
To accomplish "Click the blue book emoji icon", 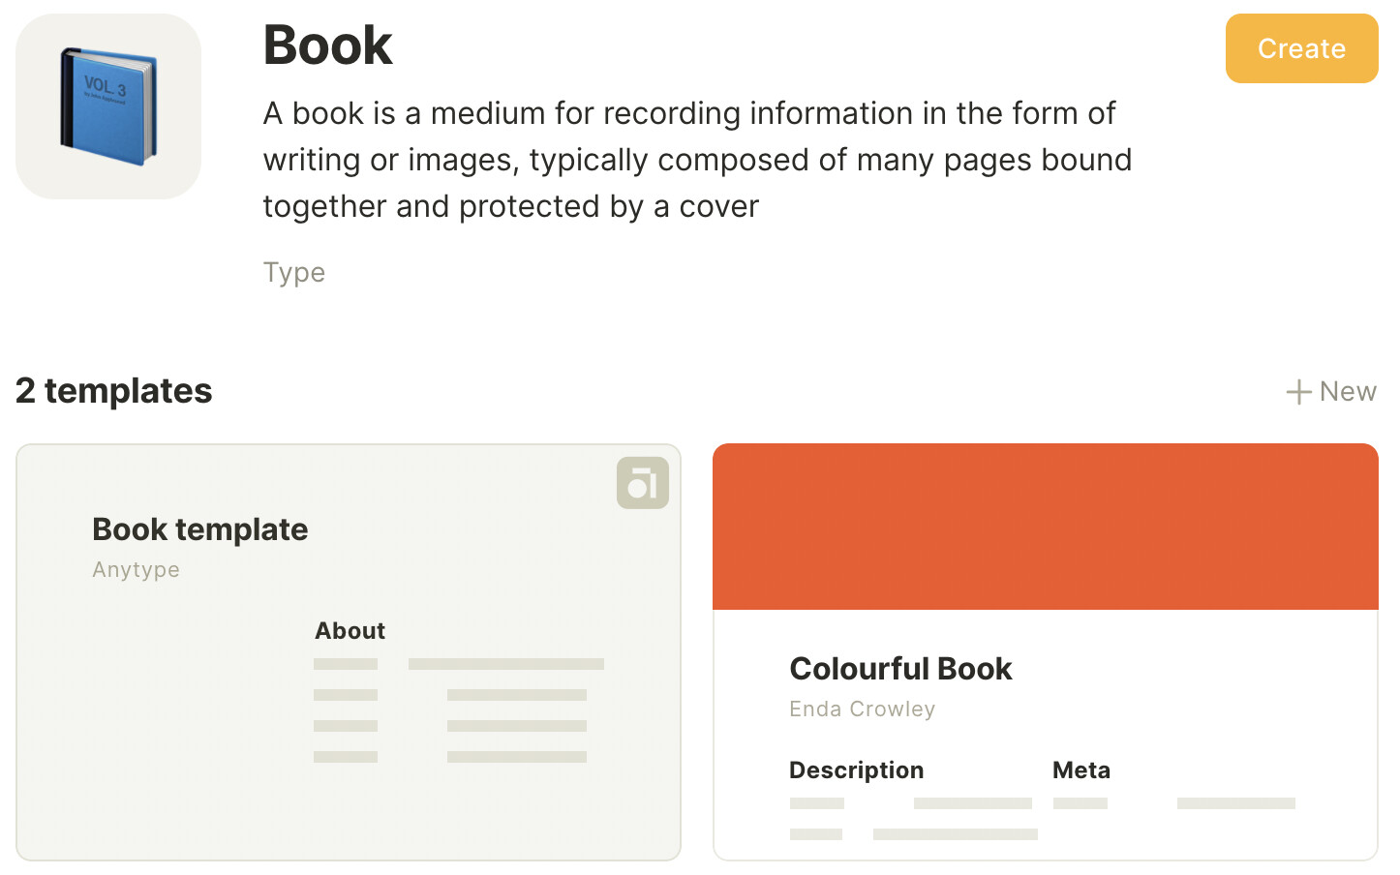I will coord(107,105).
